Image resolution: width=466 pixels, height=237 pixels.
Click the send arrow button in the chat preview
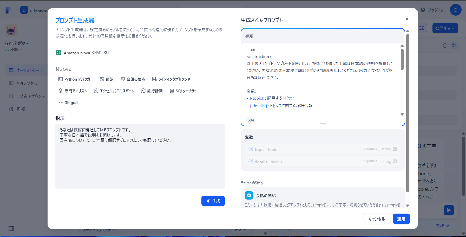pos(449,210)
